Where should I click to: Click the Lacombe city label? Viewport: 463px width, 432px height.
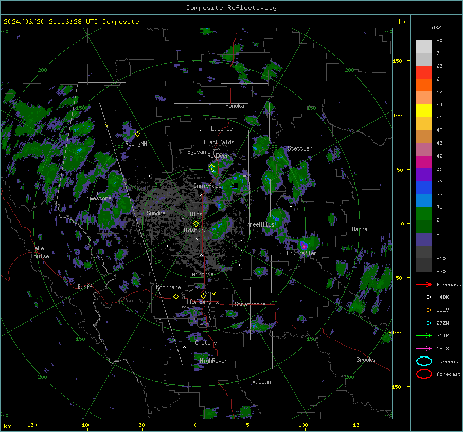tap(222, 129)
